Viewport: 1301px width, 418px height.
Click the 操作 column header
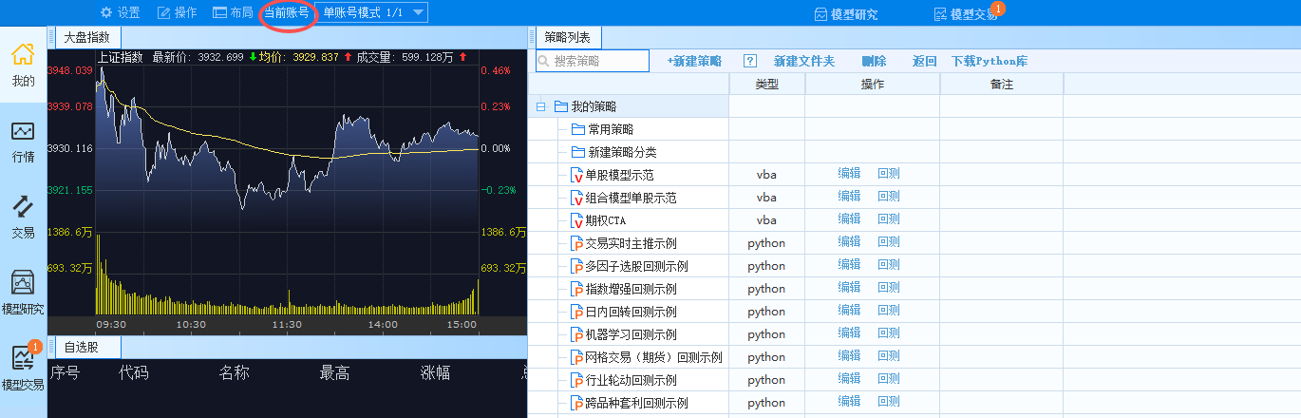pos(873,84)
